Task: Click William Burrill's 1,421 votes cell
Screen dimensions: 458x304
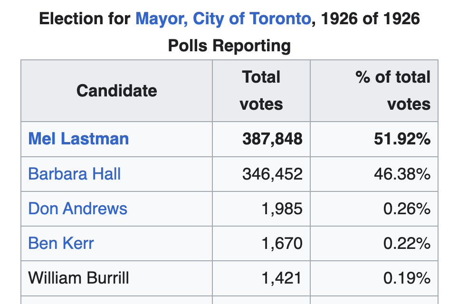Action: [282, 278]
